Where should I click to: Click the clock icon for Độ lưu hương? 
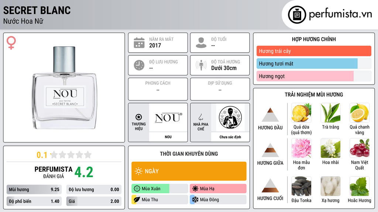tap(139, 65)
